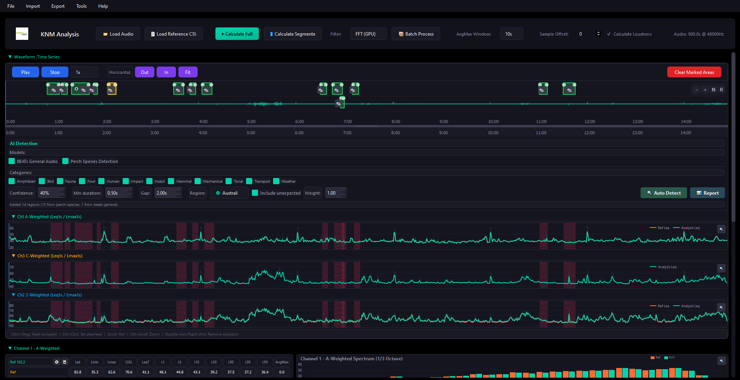Screen dimensions: 740x380
Task: Collapse the Ch3 C-Weighted section
Action: [14, 256]
